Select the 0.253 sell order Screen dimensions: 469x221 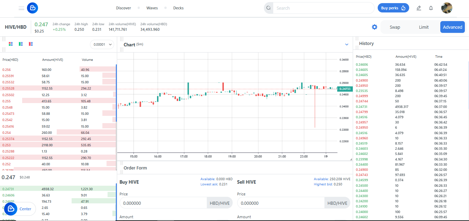(59, 145)
